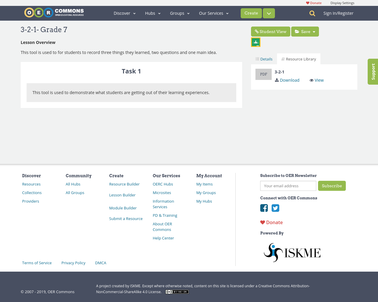The height and width of the screenshot is (302, 378).
Task: Click the Subscribe button
Action: pyautogui.click(x=332, y=186)
